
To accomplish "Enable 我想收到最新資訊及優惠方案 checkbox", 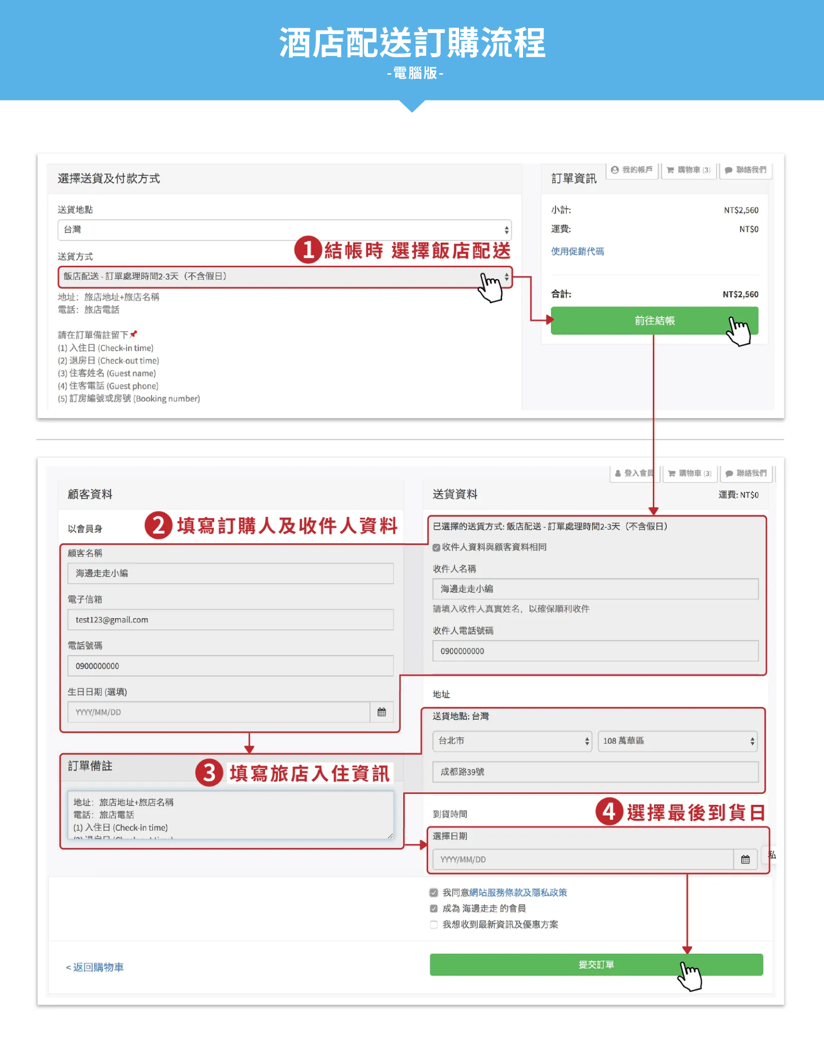I will tap(434, 925).
